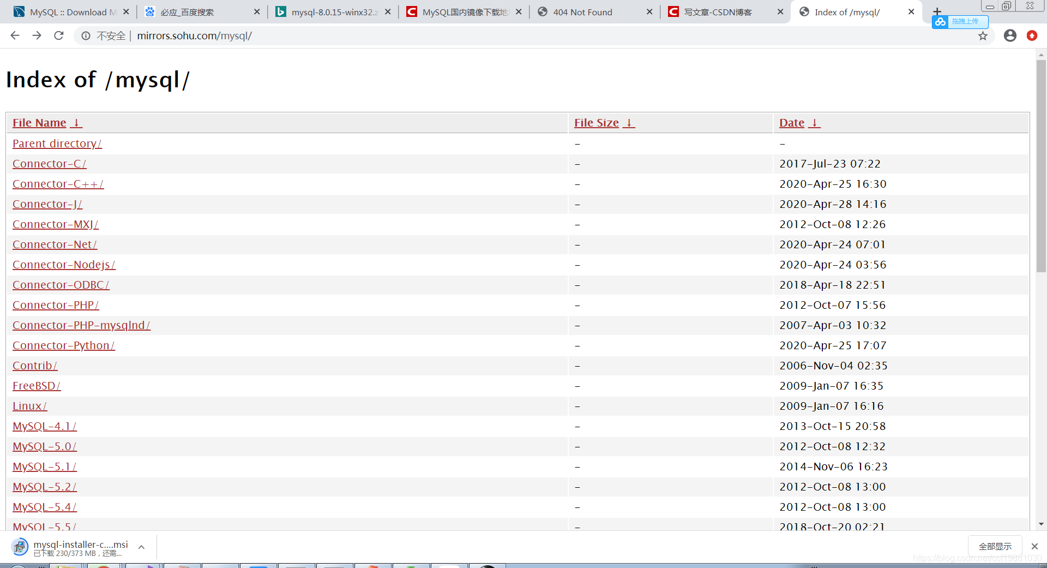Screen dimensions: 1047x568
Task: Open the Connector-Nodejs folder
Action: pos(64,265)
